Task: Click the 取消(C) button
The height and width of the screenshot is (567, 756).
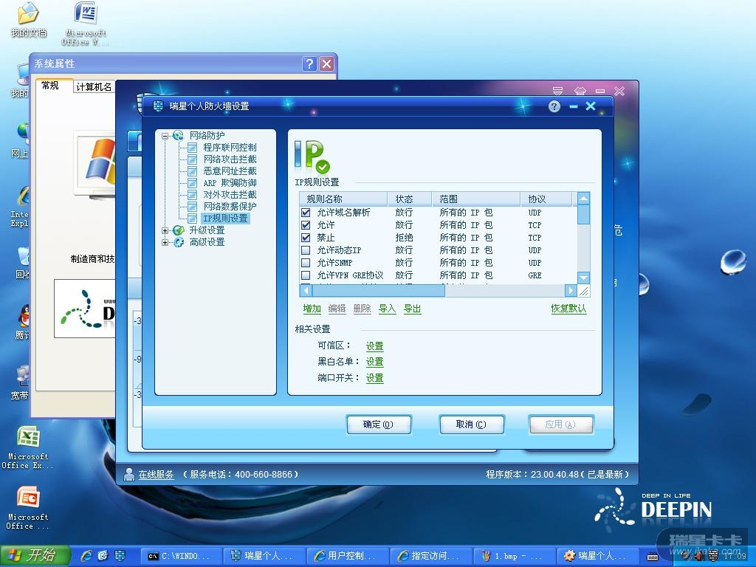Action: pyautogui.click(x=472, y=425)
